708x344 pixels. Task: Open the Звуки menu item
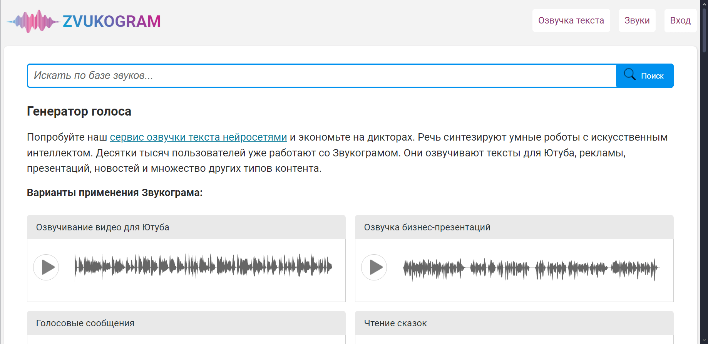tap(637, 20)
